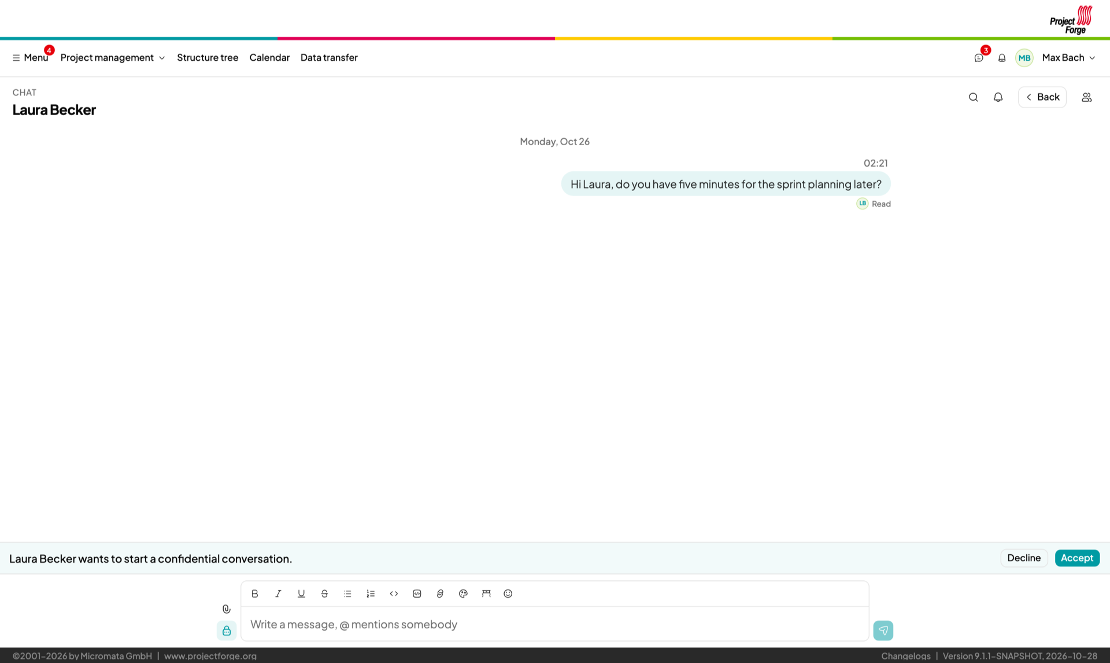Click the table-shaped icon in editor toolbar

(486, 594)
